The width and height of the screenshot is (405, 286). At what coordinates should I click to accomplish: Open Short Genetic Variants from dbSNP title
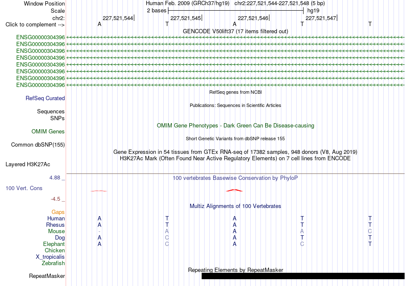pyautogui.click(x=235, y=139)
